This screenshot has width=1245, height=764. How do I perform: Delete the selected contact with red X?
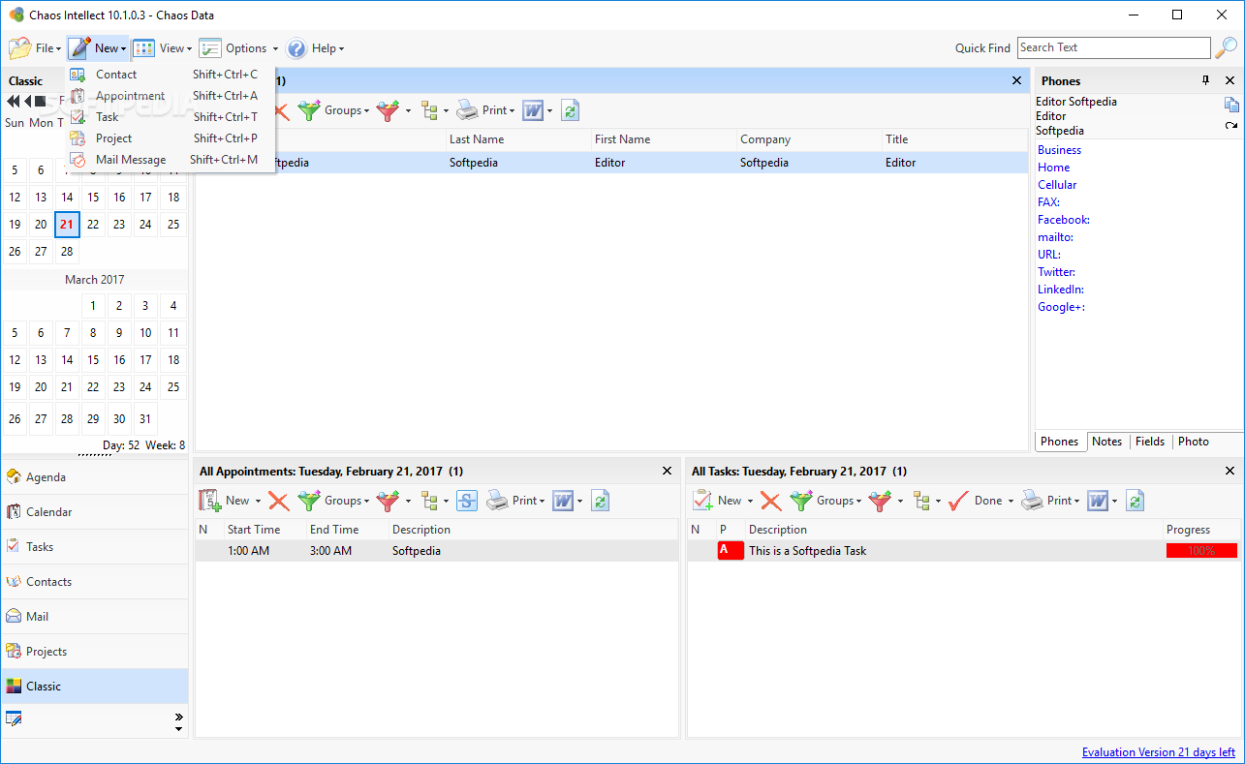[x=281, y=111]
